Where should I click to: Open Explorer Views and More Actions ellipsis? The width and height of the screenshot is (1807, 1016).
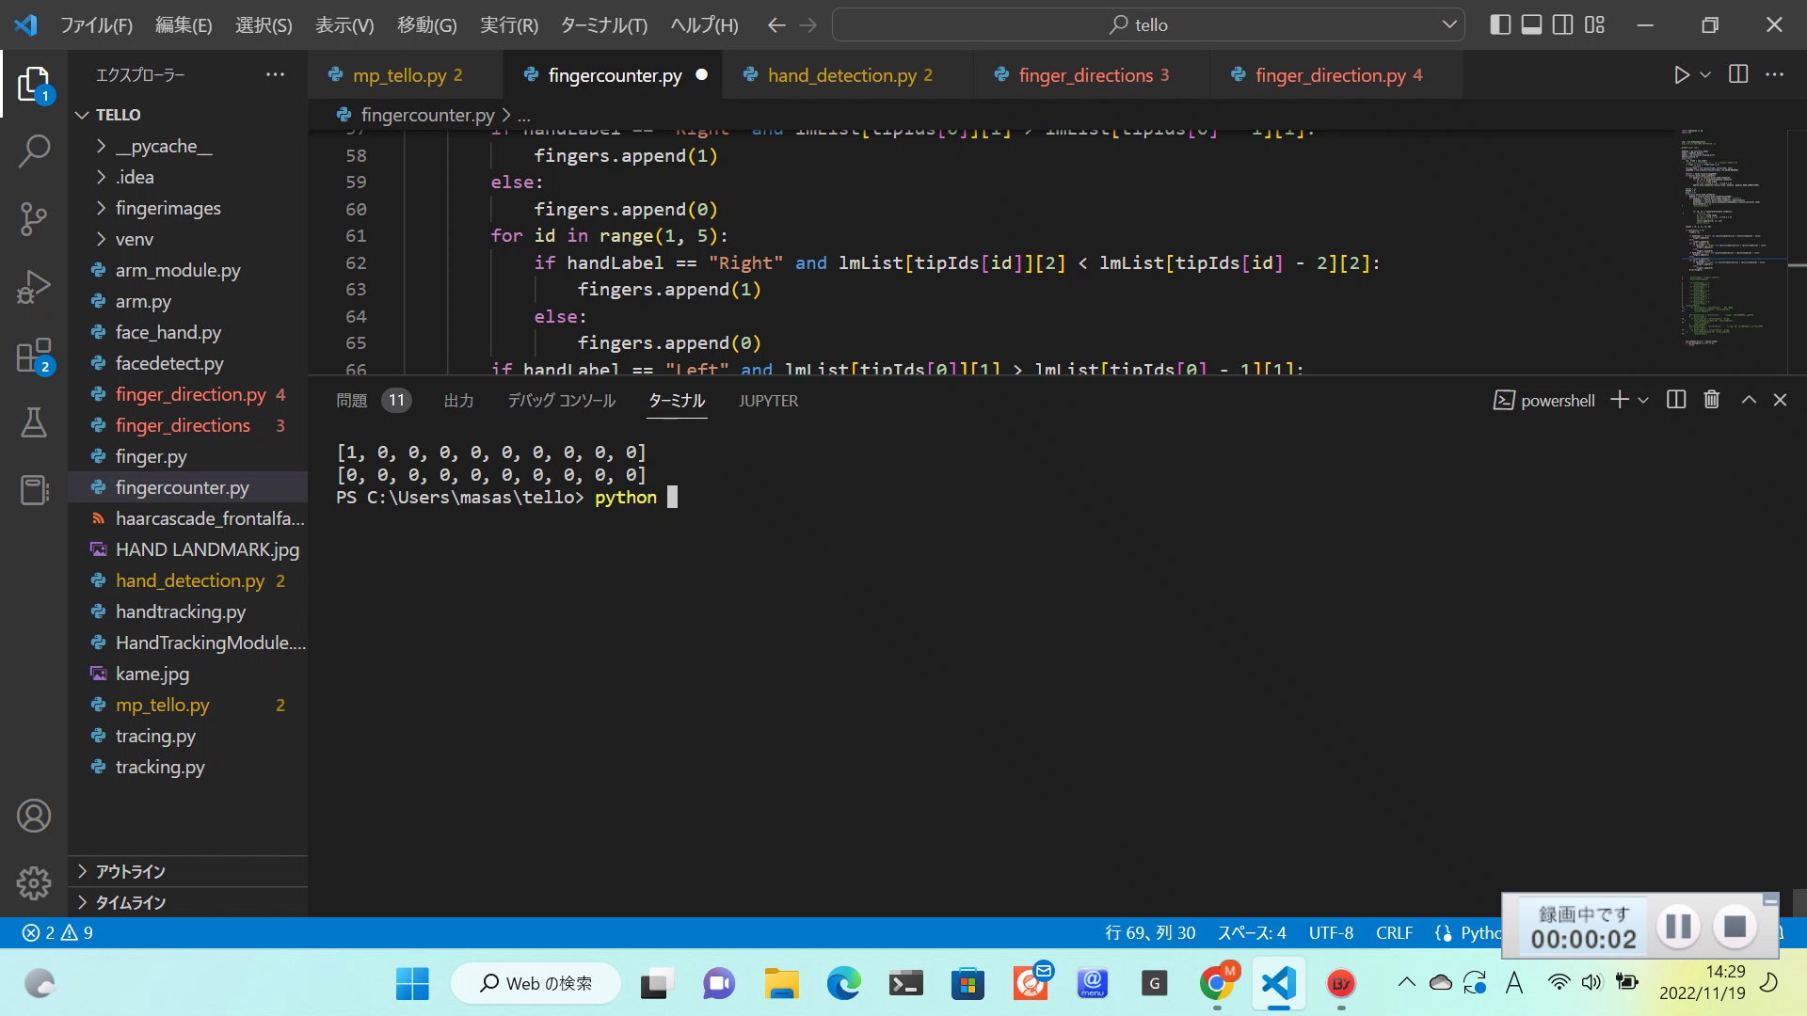275,74
